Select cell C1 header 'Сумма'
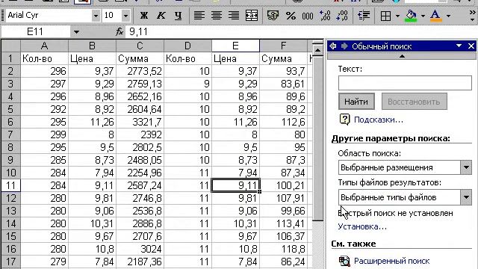This screenshot has width=478, height=269. tap(140, 58)
